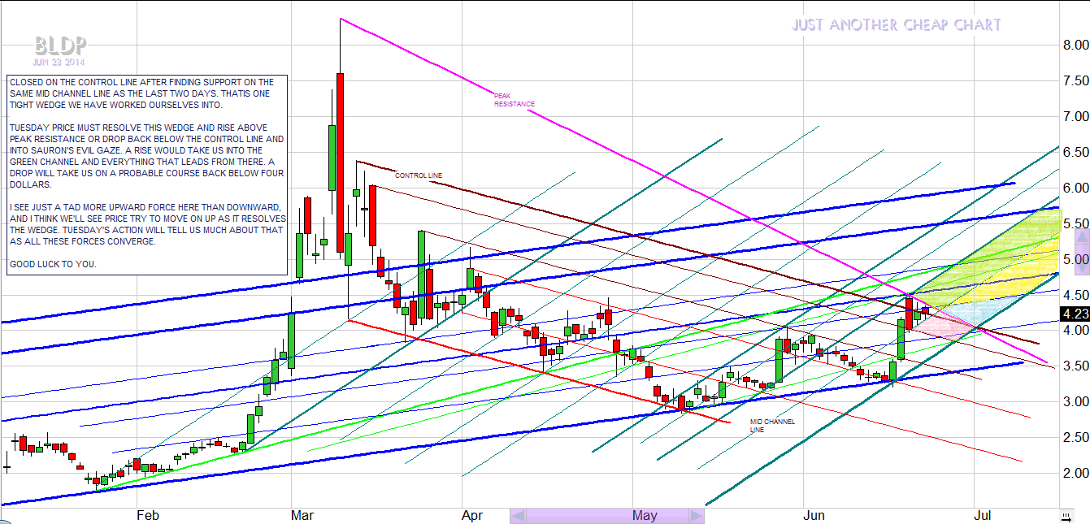The height and width of the screenshot is (524, 1090).
Task: Select the BLDP ticker symbol label
Action: pos(60,45)
